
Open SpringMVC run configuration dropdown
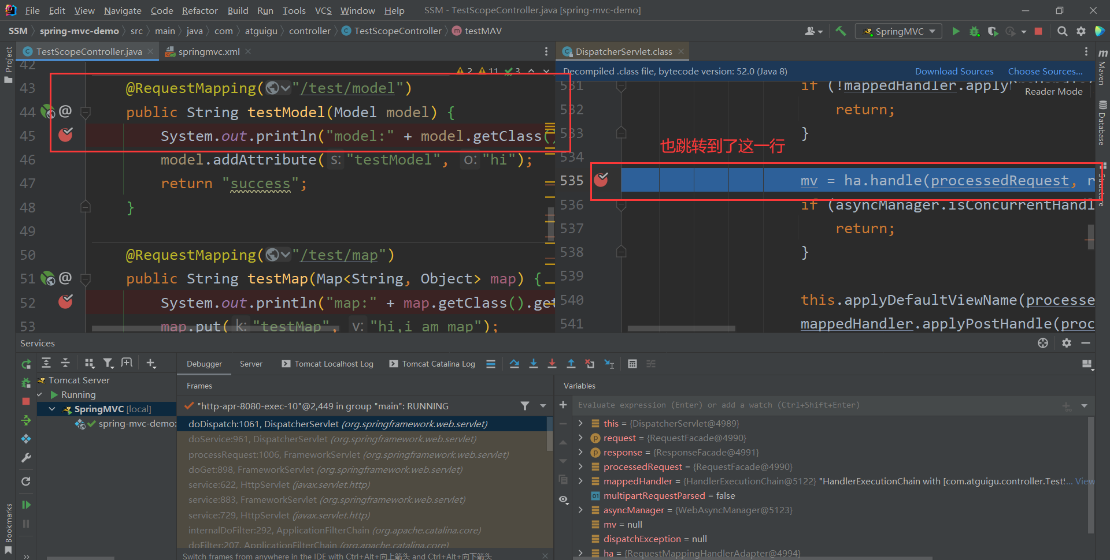pos(899,31)
